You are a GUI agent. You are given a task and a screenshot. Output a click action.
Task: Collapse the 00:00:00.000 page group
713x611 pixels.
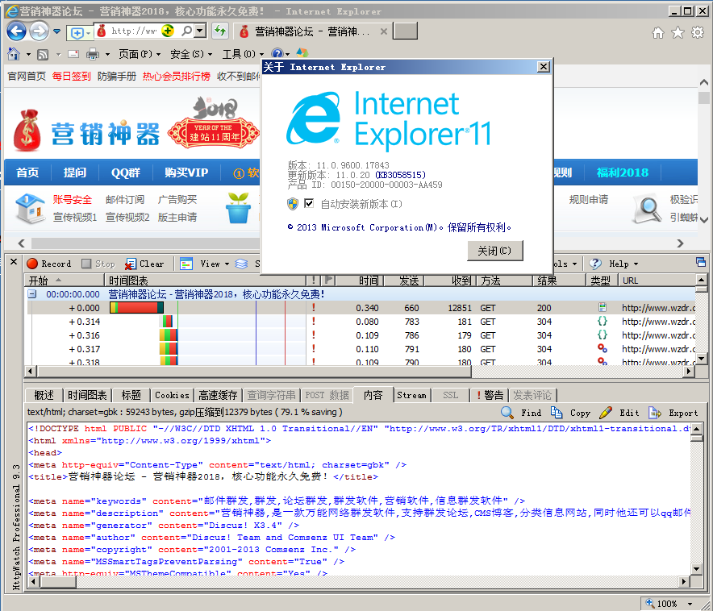(x=32, y=294)
